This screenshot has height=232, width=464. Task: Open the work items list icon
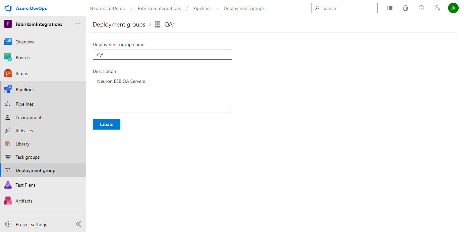point(390,8)
